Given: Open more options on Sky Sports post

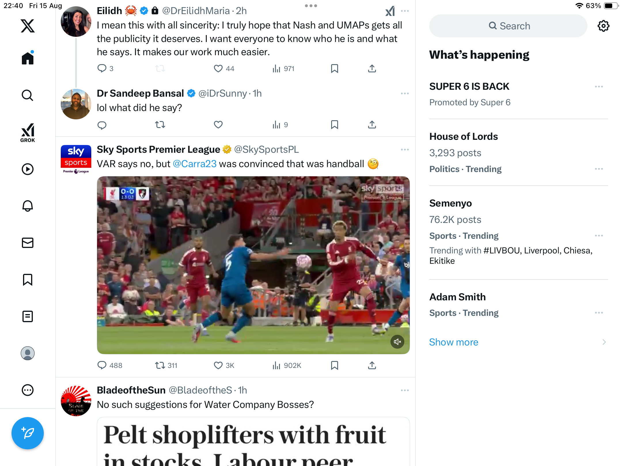Looking at the screenshot, I should tap(405, 150).
